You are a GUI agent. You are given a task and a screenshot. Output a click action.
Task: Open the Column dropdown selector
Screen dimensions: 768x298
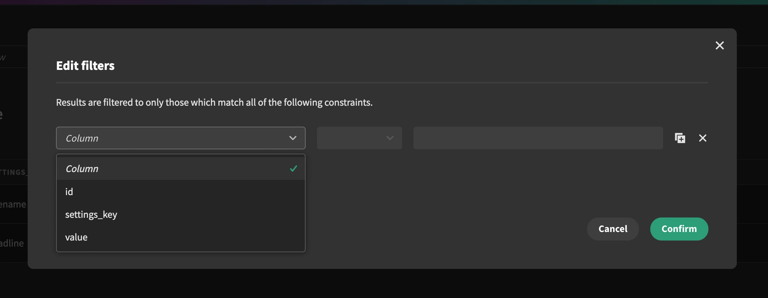click(x=181, y=138)
